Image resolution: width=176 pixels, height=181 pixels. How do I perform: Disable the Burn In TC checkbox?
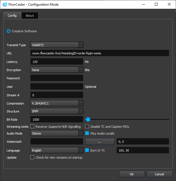point(87,150)
